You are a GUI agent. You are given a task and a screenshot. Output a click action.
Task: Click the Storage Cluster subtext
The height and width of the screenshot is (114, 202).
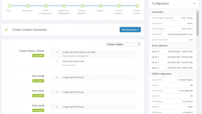point(69,65)
